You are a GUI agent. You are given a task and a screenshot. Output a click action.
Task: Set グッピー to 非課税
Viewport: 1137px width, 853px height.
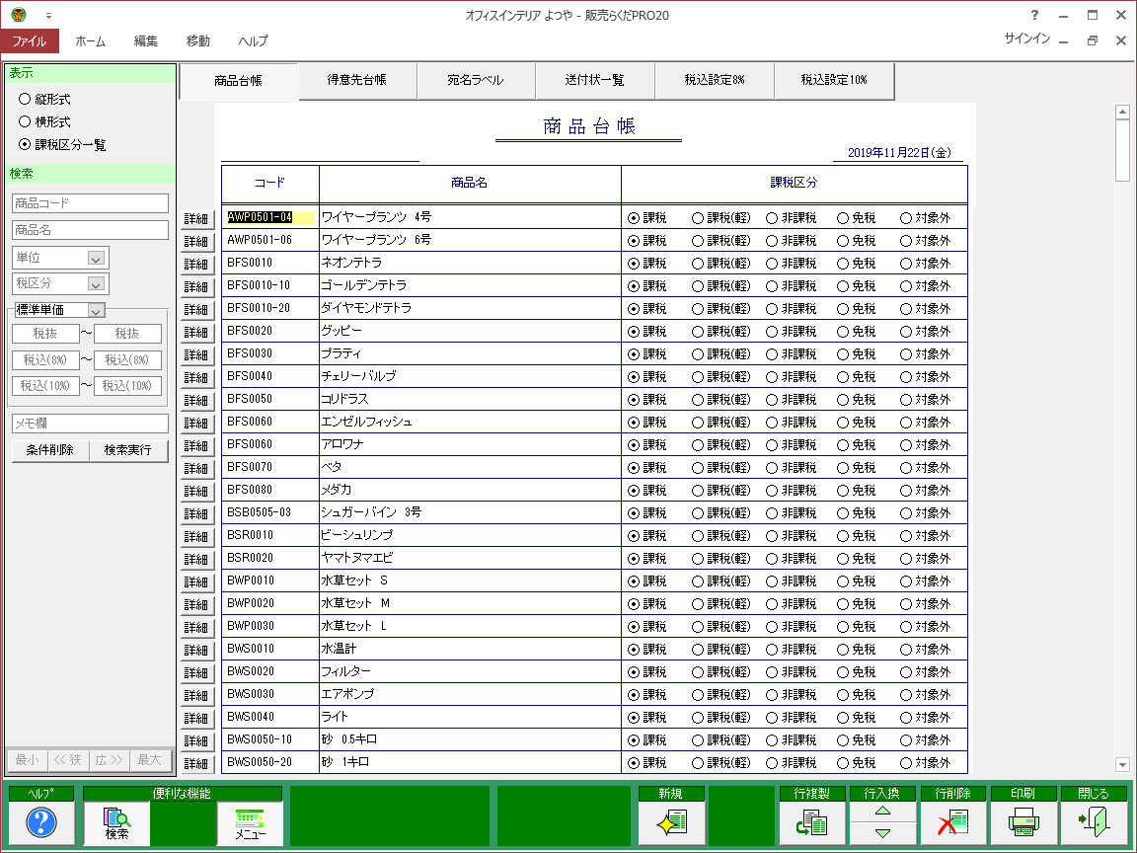pos(772,332)
